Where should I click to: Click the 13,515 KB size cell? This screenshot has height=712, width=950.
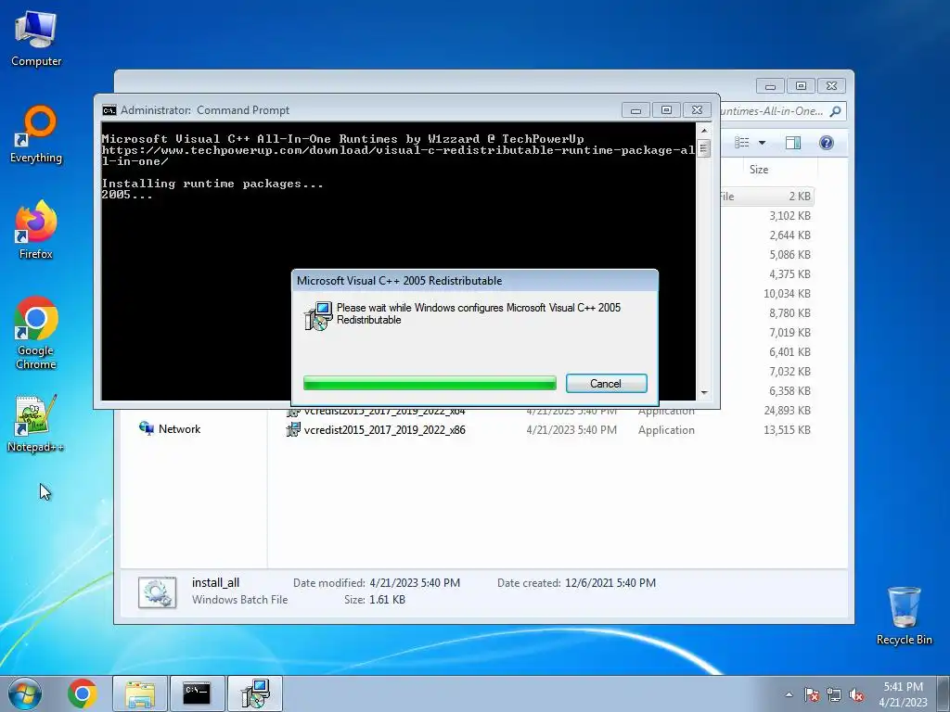pyautogui.click(x=787, y=430)
